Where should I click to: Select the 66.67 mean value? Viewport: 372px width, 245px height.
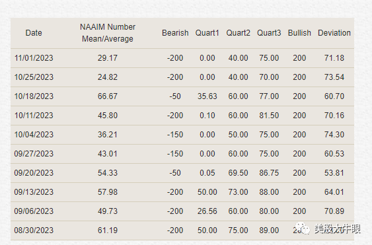click(x=108, y=96)
